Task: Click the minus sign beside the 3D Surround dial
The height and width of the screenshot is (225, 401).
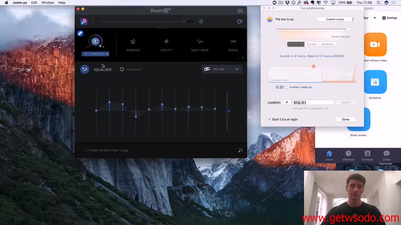Action: (88, 47)
